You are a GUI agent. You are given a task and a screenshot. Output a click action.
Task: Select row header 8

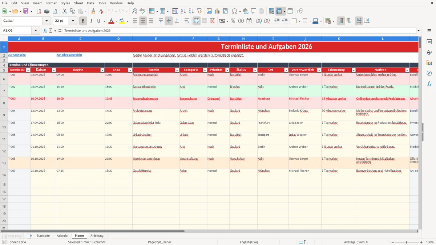[4, 103]
